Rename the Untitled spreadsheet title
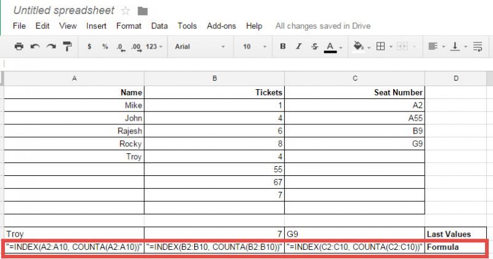 point(64,10)
